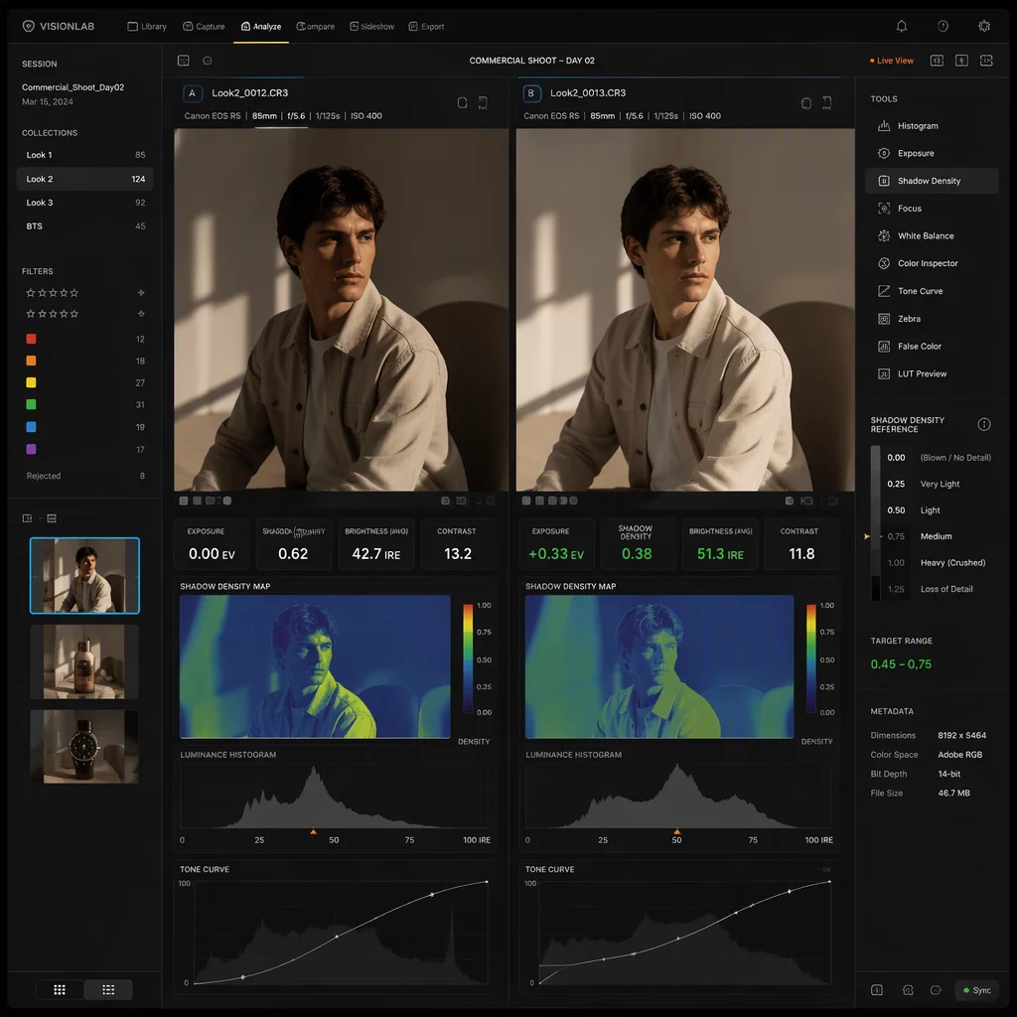Open the settings gear icon

[984, 26]
